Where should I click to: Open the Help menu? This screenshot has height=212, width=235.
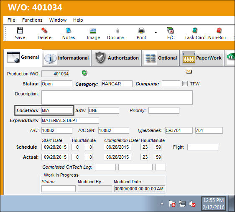pos(78,20)
